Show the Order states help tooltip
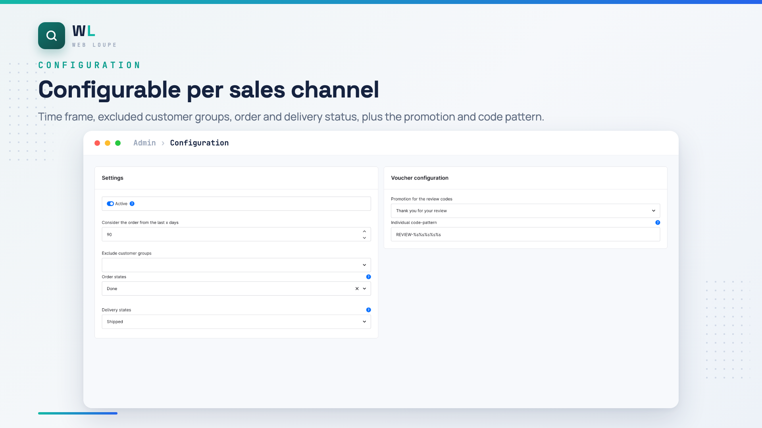The width and height of the screenshot is (762, 428). [368, 277]
